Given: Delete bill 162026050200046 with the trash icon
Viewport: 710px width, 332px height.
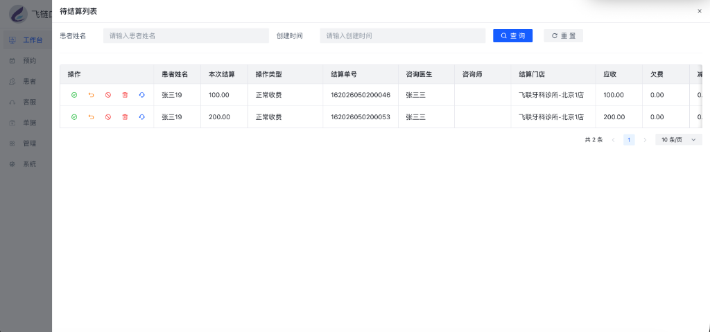Looking at the screenshot, I should pyautogui.click(x=125, y=95).
